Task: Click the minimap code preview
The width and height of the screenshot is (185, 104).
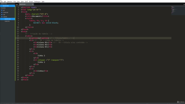Action: point(178,11)
